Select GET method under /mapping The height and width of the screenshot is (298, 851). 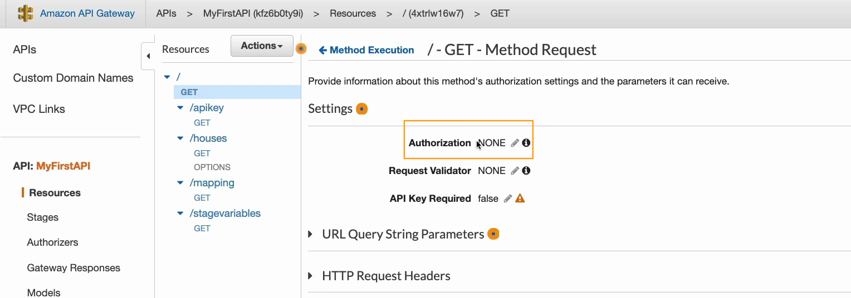[x=202, y=198]
